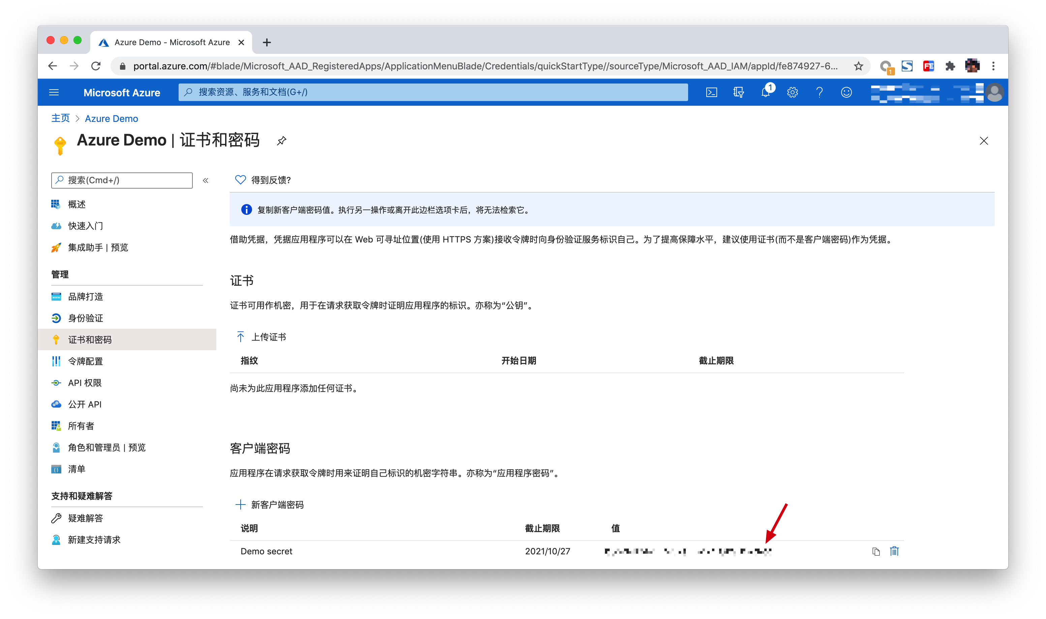The image size is (1046, 619).
Task: Open the portal settings gear
Action: pos(792,92)
